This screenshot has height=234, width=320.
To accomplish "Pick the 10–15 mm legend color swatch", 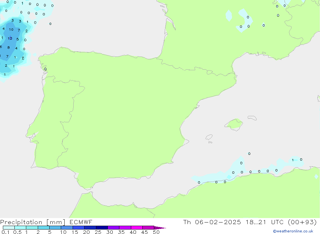I will [67, 228].
